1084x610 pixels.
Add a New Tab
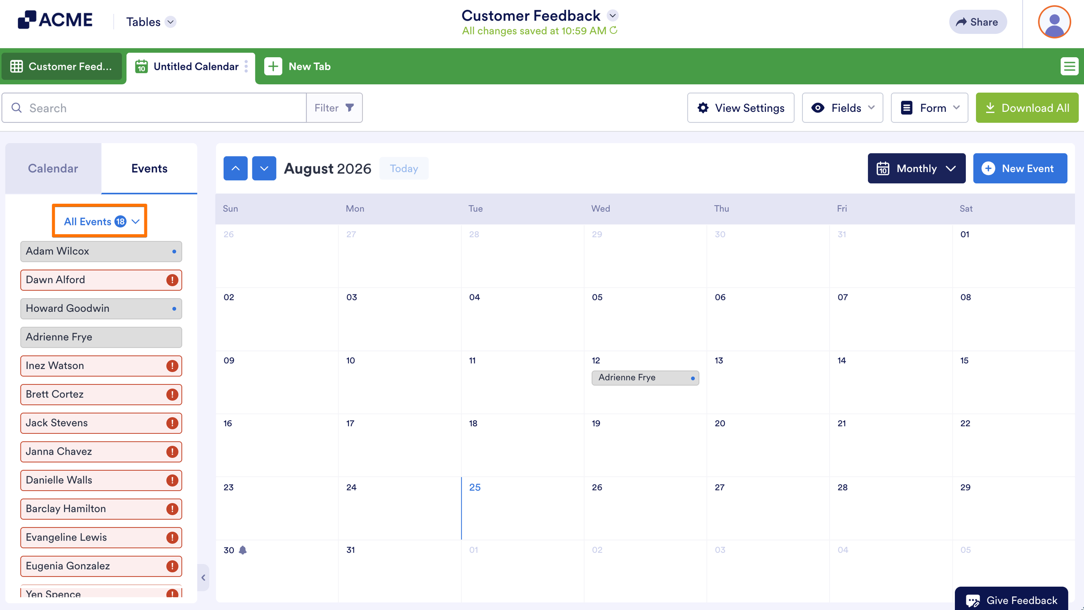coord(298,67)
